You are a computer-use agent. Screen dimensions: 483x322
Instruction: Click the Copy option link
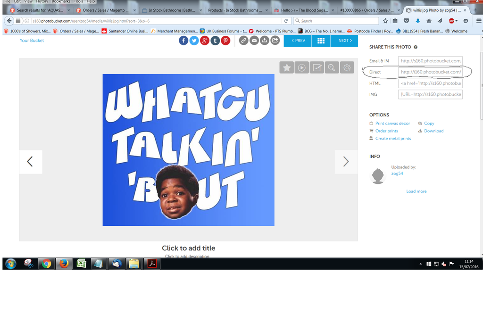pos(429,123)
